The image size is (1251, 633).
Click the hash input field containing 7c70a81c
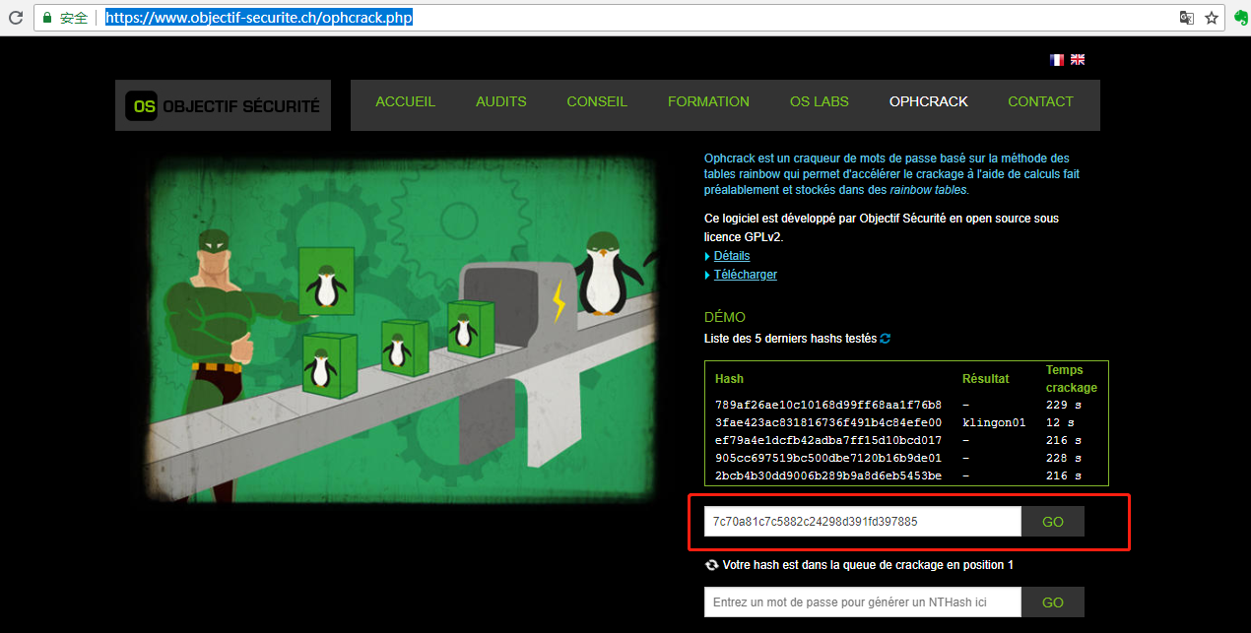(863, 522)
